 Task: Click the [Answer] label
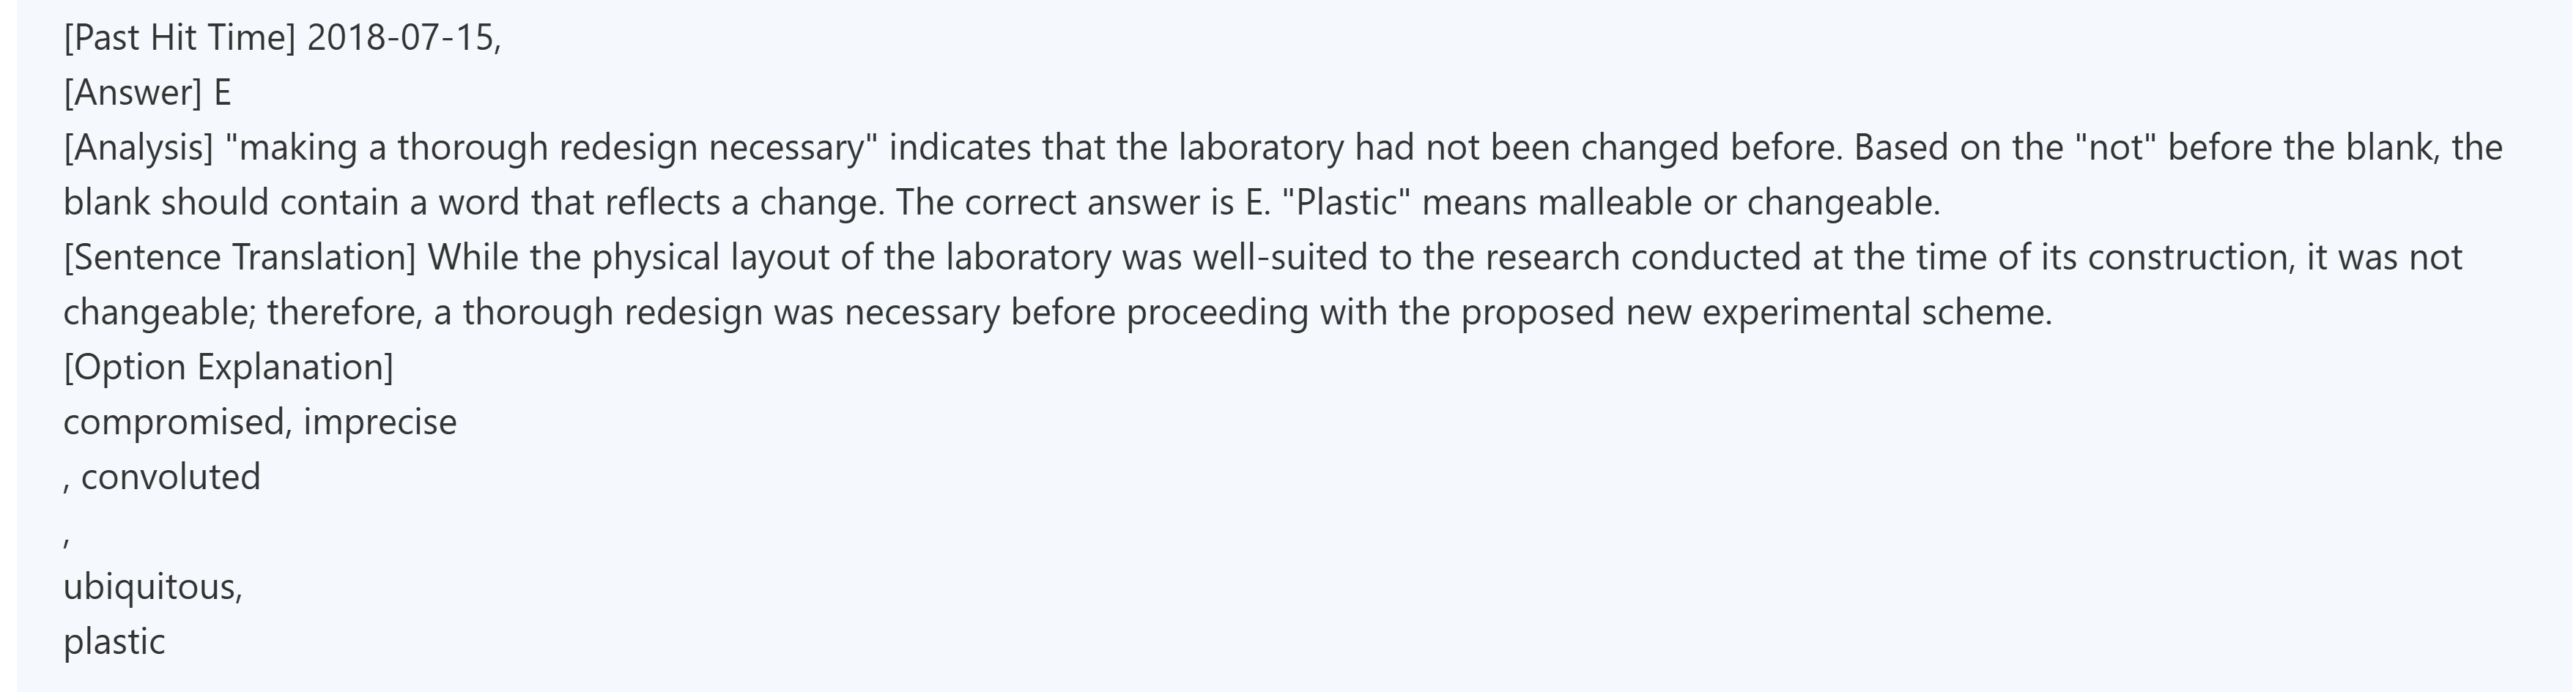(x=133, y=93)
